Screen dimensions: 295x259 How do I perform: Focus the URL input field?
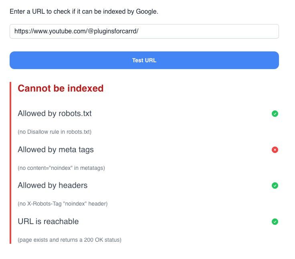coord(144,31)
